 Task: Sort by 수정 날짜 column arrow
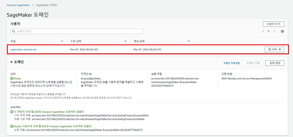[126, 41]
